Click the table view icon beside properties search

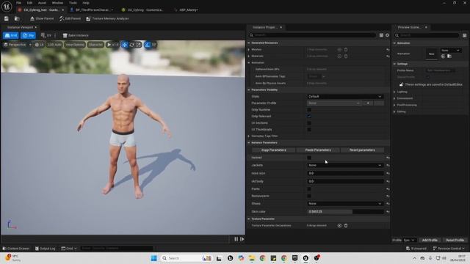click(381, 35)
